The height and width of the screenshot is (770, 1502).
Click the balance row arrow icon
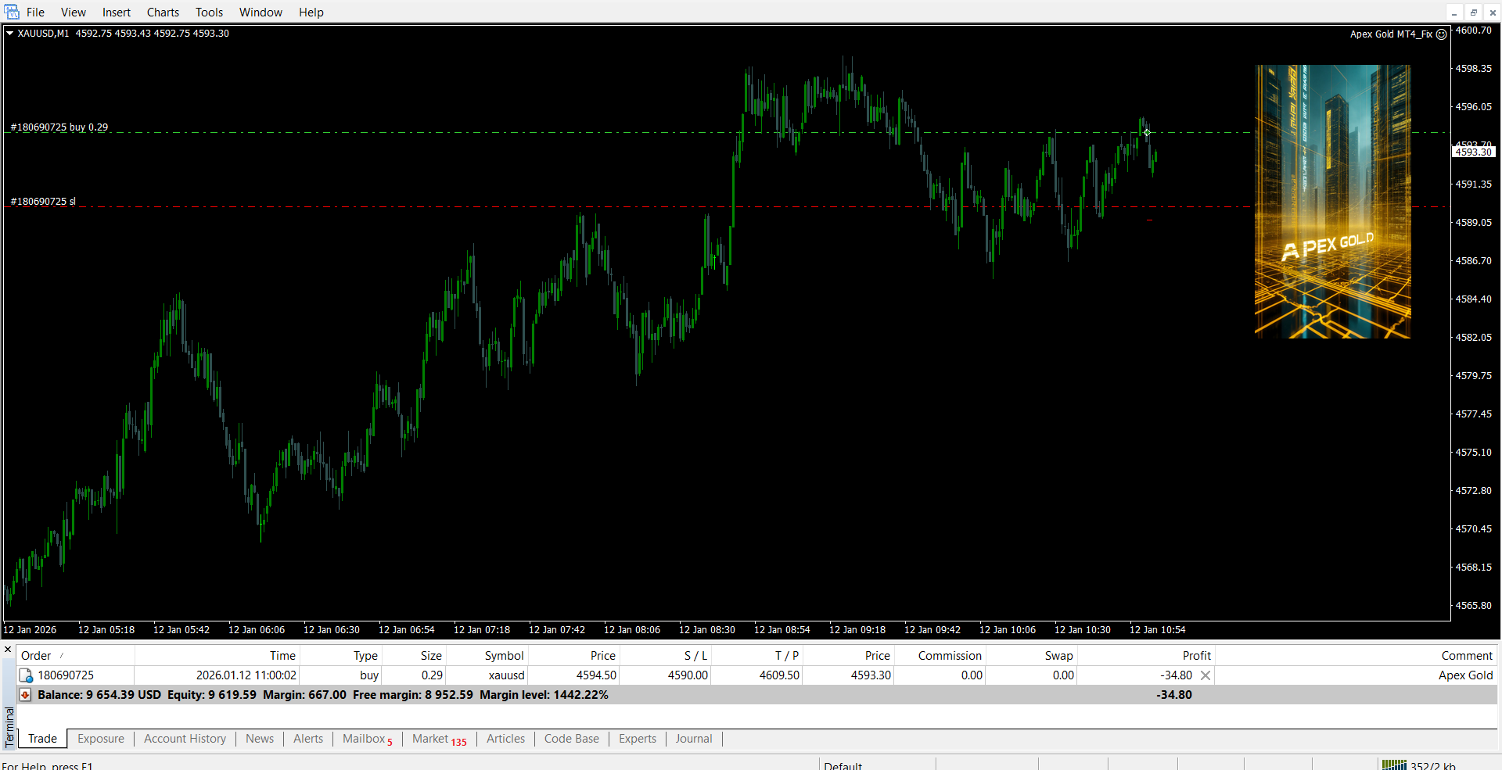26,695
